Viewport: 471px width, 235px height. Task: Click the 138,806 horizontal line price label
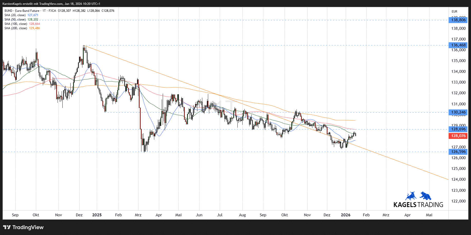tap(458, 20)
